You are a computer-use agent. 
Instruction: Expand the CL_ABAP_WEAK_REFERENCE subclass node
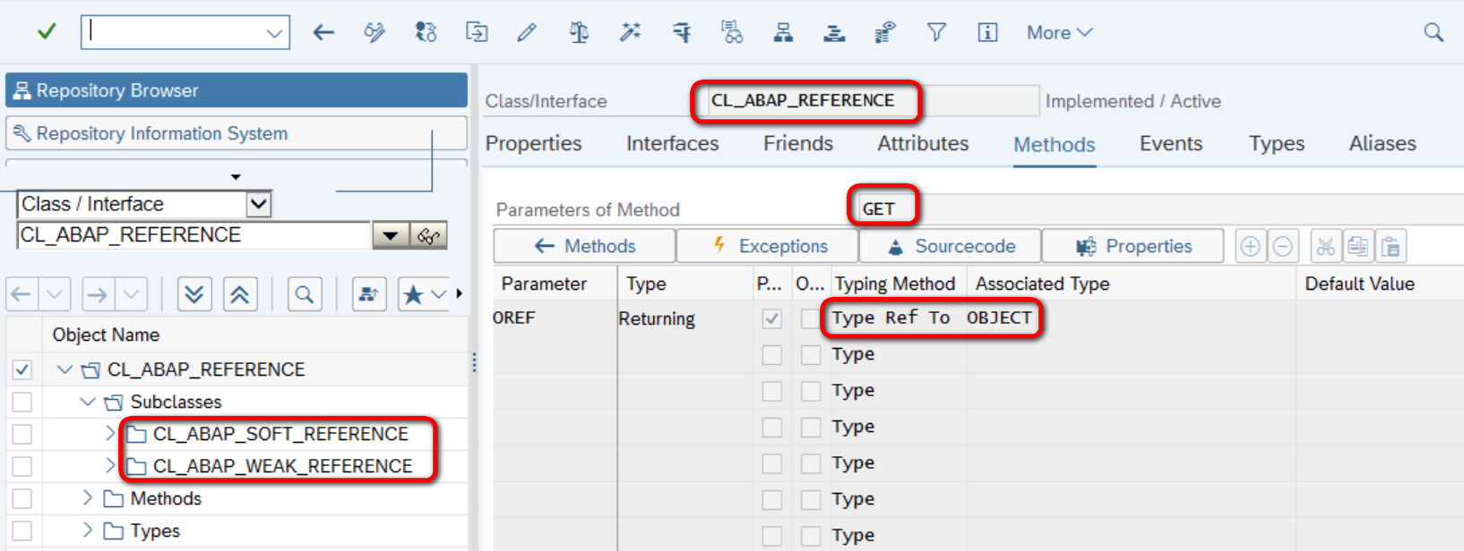(x=110, y=466)
